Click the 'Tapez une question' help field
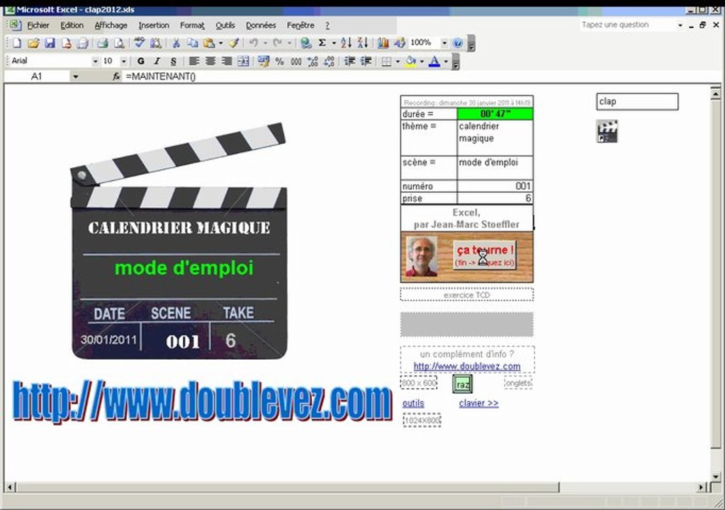 point(628,25)
